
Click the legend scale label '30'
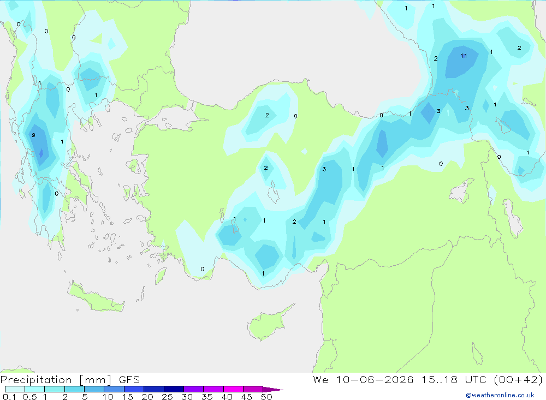point(187,397)
